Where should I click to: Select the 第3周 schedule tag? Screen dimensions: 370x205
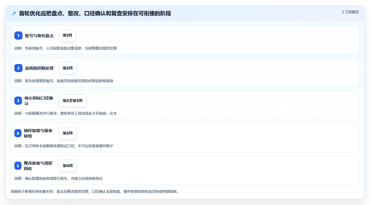(68, 133)
